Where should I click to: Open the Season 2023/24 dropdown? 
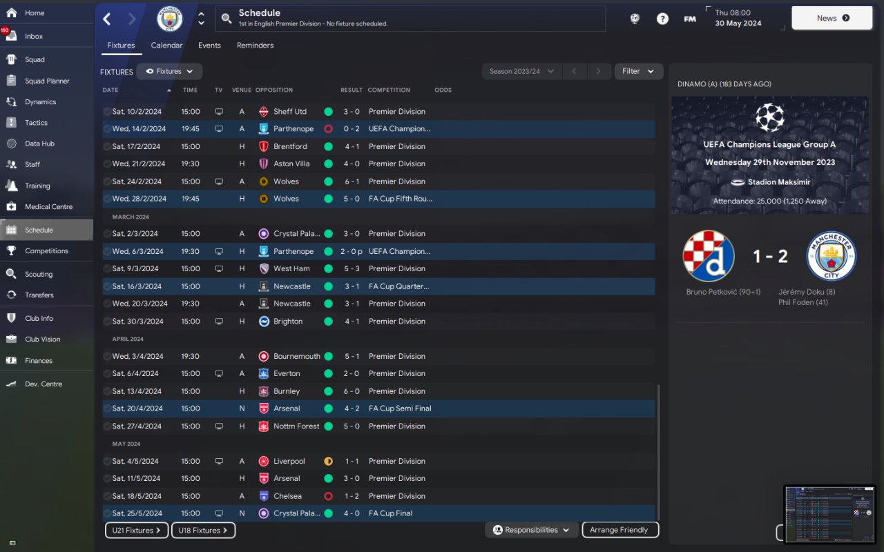point(521,71)
